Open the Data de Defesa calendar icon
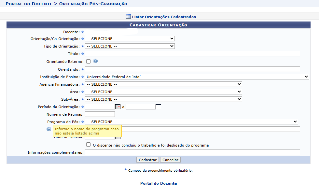 [x=118, y=138]
